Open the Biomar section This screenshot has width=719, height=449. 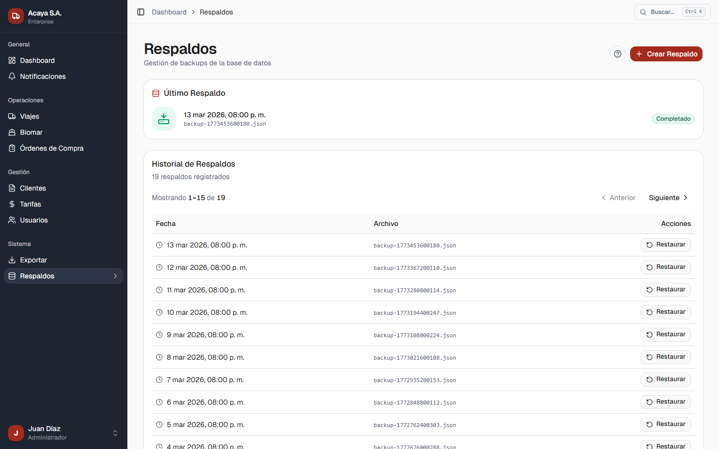(31, 132)
